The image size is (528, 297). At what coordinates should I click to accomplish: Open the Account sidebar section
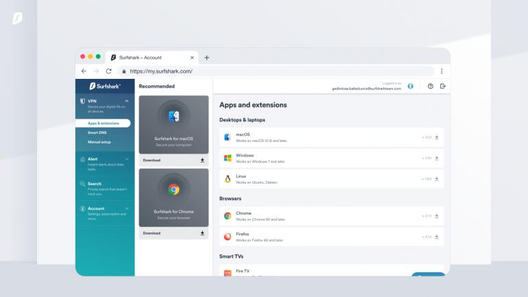105,213
